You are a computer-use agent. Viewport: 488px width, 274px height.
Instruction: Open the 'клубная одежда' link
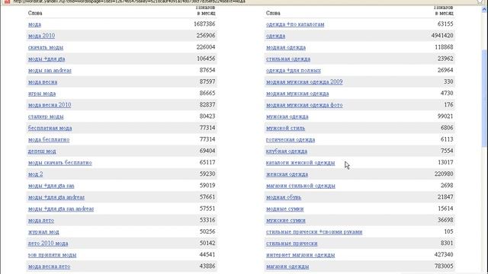[x=287, y=151]
